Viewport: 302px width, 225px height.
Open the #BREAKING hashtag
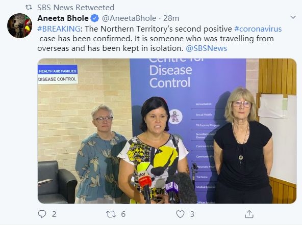tap(59, 29)
